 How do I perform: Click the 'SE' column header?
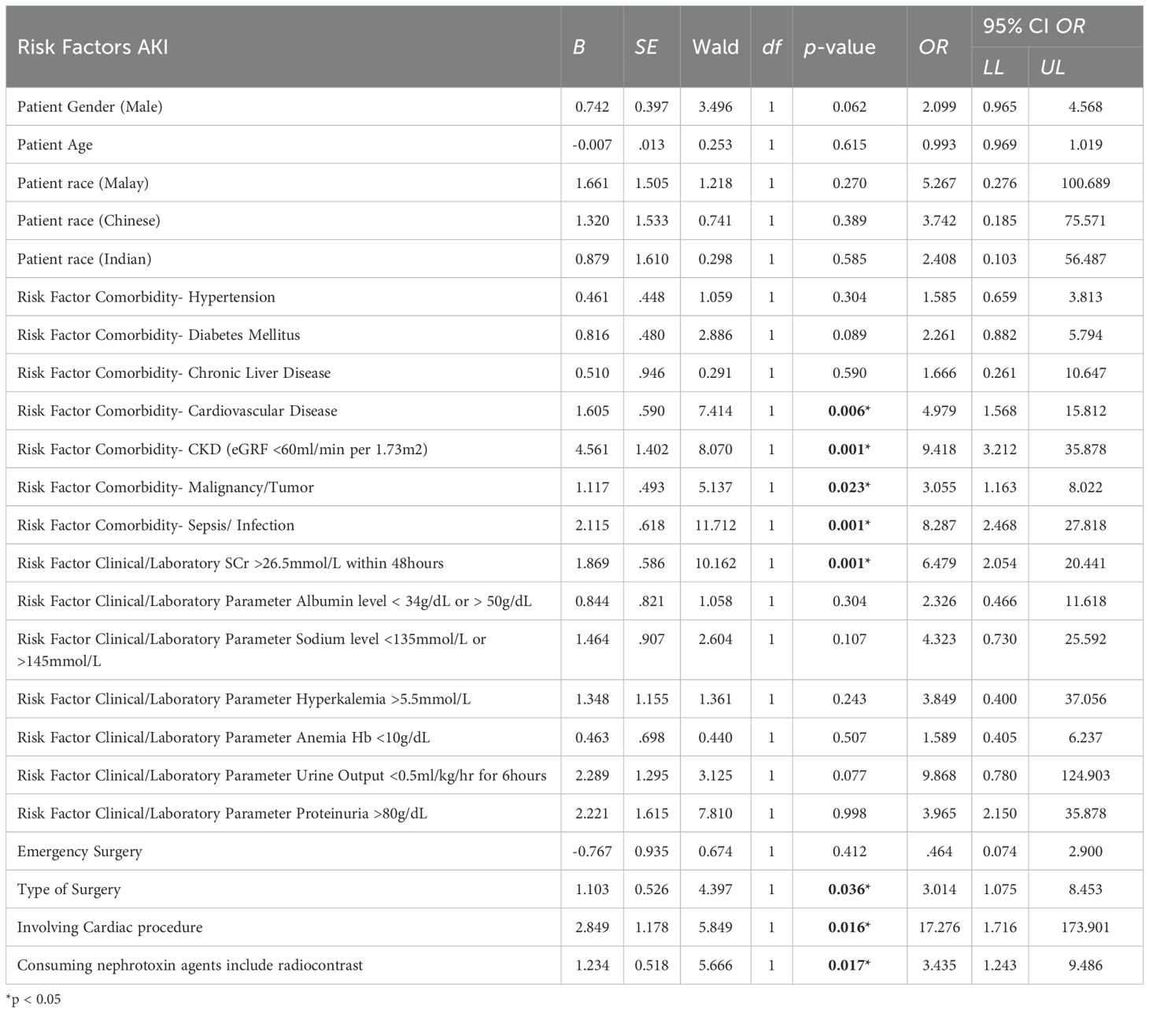pos(645,47)
